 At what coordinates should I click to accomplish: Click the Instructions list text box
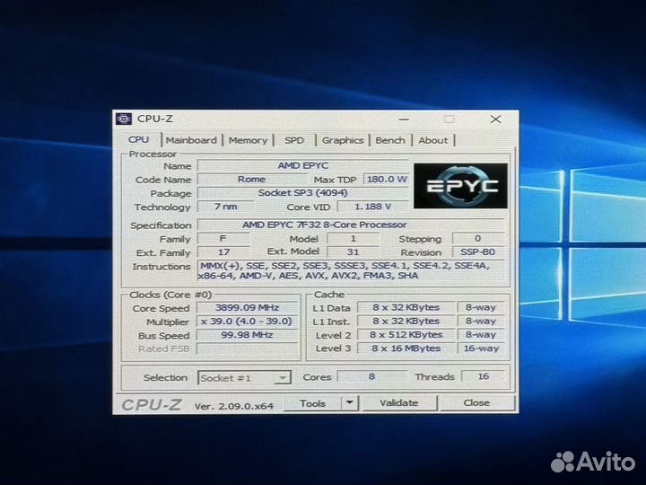tap(353, 271)
